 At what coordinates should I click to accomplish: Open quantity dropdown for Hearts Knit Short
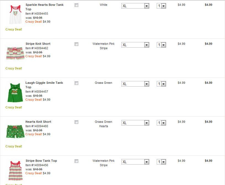click(x=161, y=123)
